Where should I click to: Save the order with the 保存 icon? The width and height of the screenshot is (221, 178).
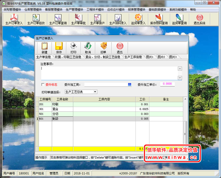click(59, 48)
